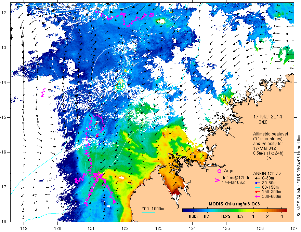Click the '150-300m' depth label

click(x=272, y=192)
